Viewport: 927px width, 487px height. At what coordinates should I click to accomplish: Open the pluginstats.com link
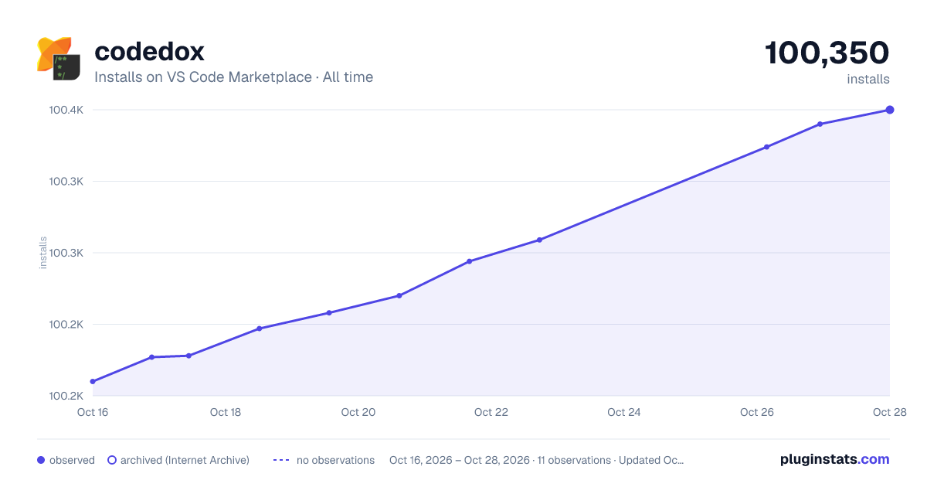835,459
